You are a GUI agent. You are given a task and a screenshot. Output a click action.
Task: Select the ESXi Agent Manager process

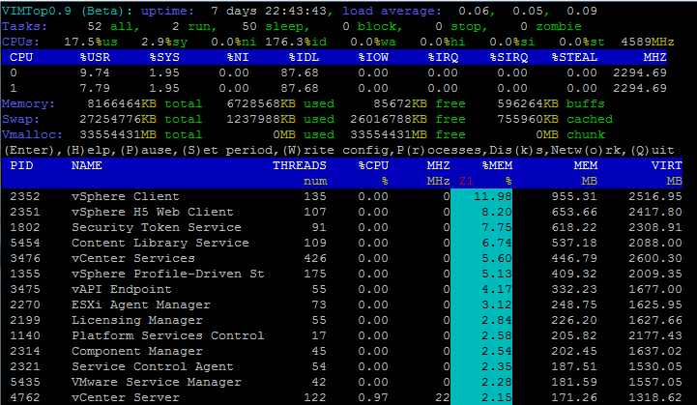(x=141, y=305)
